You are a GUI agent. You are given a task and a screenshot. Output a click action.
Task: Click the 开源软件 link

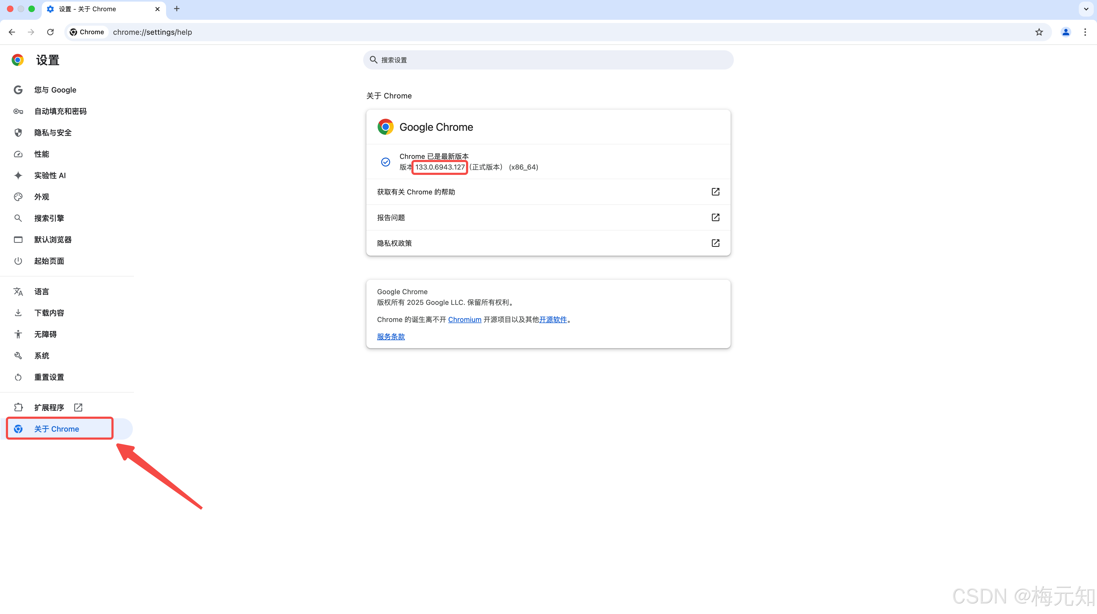tap(553, 319)
